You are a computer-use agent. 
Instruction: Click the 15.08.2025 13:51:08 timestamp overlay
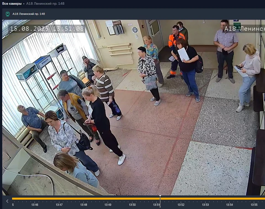coord(47,28)
